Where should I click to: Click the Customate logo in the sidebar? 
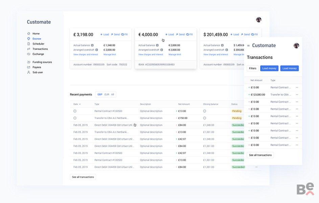click(x=39, y=22)
